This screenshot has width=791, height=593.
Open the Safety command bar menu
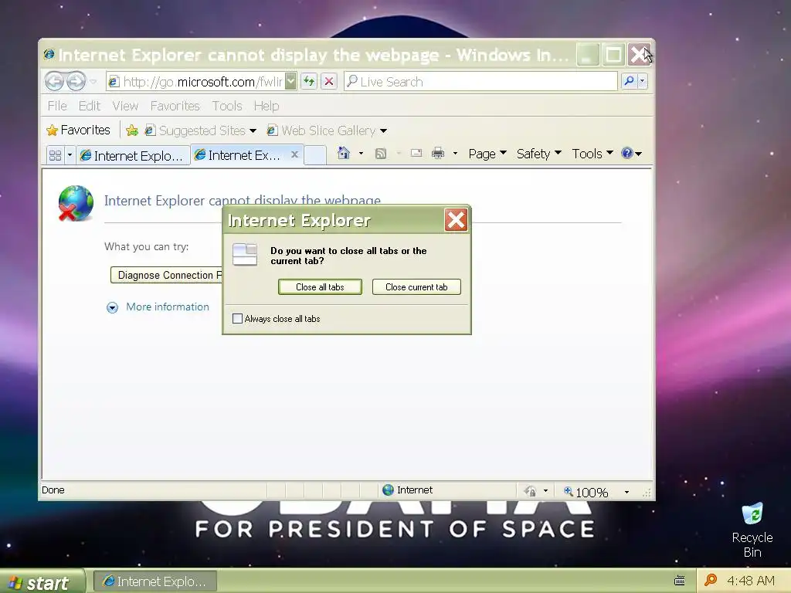coord(538,154)
